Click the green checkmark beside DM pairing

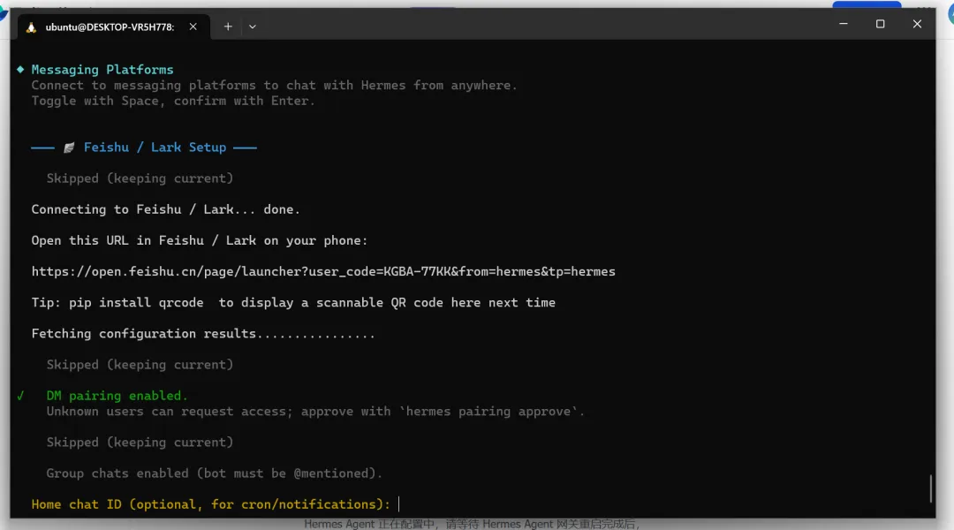coord(20,396)
